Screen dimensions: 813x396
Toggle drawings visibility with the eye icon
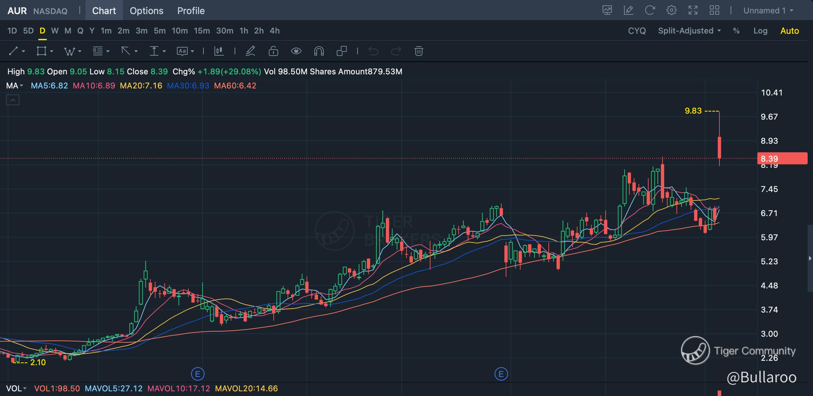(x=296, y=51)
